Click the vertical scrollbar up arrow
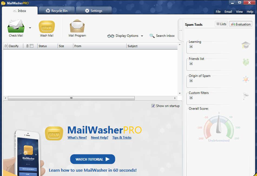This screenshot has width=257, height=176. (x=180, y=44)
